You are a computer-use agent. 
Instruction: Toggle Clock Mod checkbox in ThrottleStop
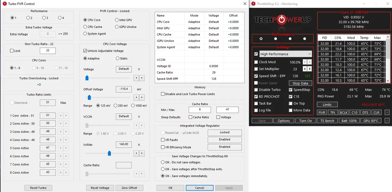pos(256,62)
